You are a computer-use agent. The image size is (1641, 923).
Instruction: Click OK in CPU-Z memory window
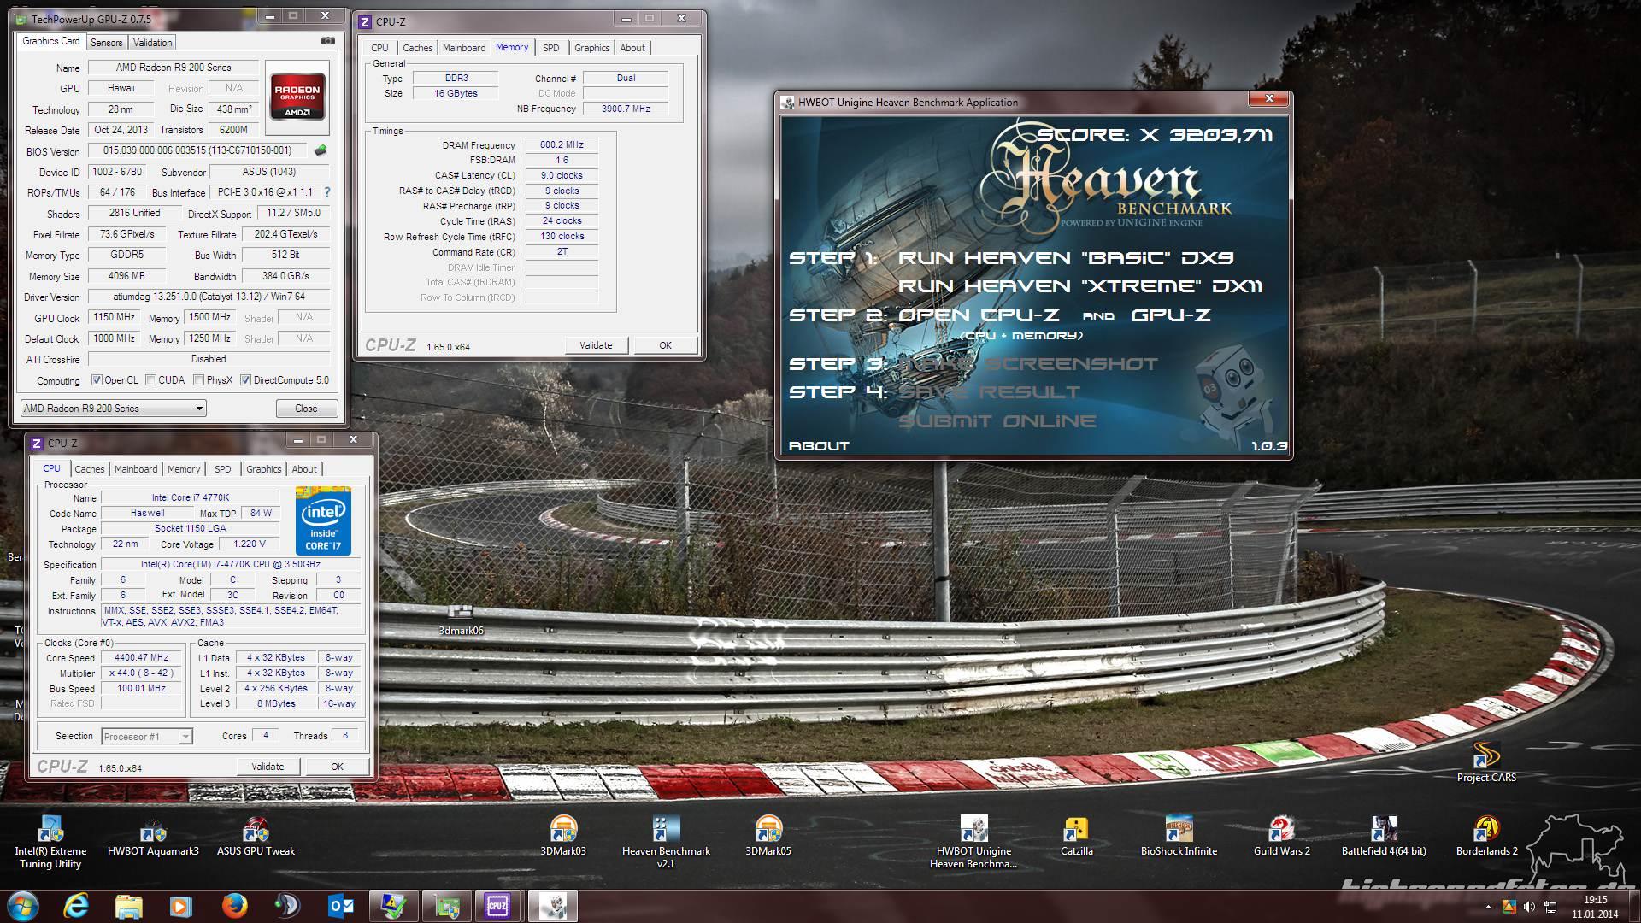666,345
